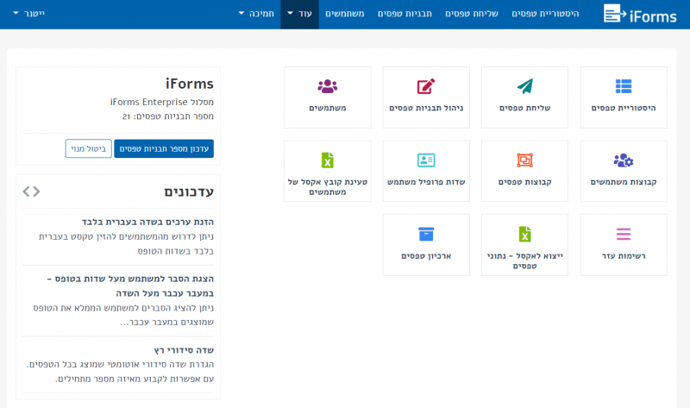The width and height of the screenshot is (690, 408).
Task: Open update הזנת ערכים בשדה בעברית בלבד
Action: [x=147, y=222]
